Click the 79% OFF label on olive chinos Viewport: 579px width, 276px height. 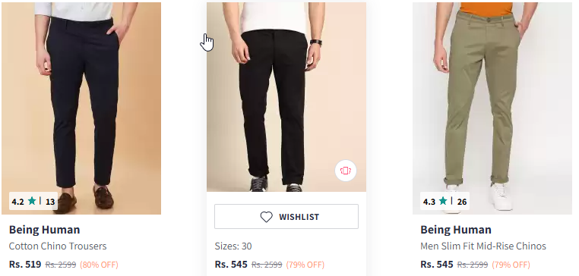coord(511,265)
